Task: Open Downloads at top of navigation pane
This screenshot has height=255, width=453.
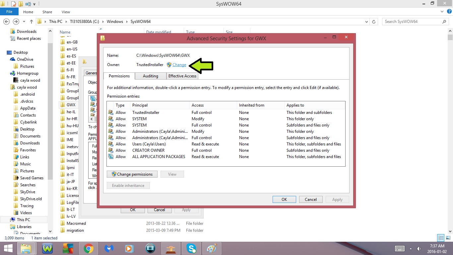Action: coord(27,32)
